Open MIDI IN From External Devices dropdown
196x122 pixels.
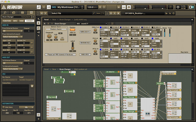point(12,31)
